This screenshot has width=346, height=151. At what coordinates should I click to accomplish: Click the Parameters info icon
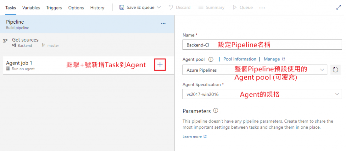[x=216, y=111]
